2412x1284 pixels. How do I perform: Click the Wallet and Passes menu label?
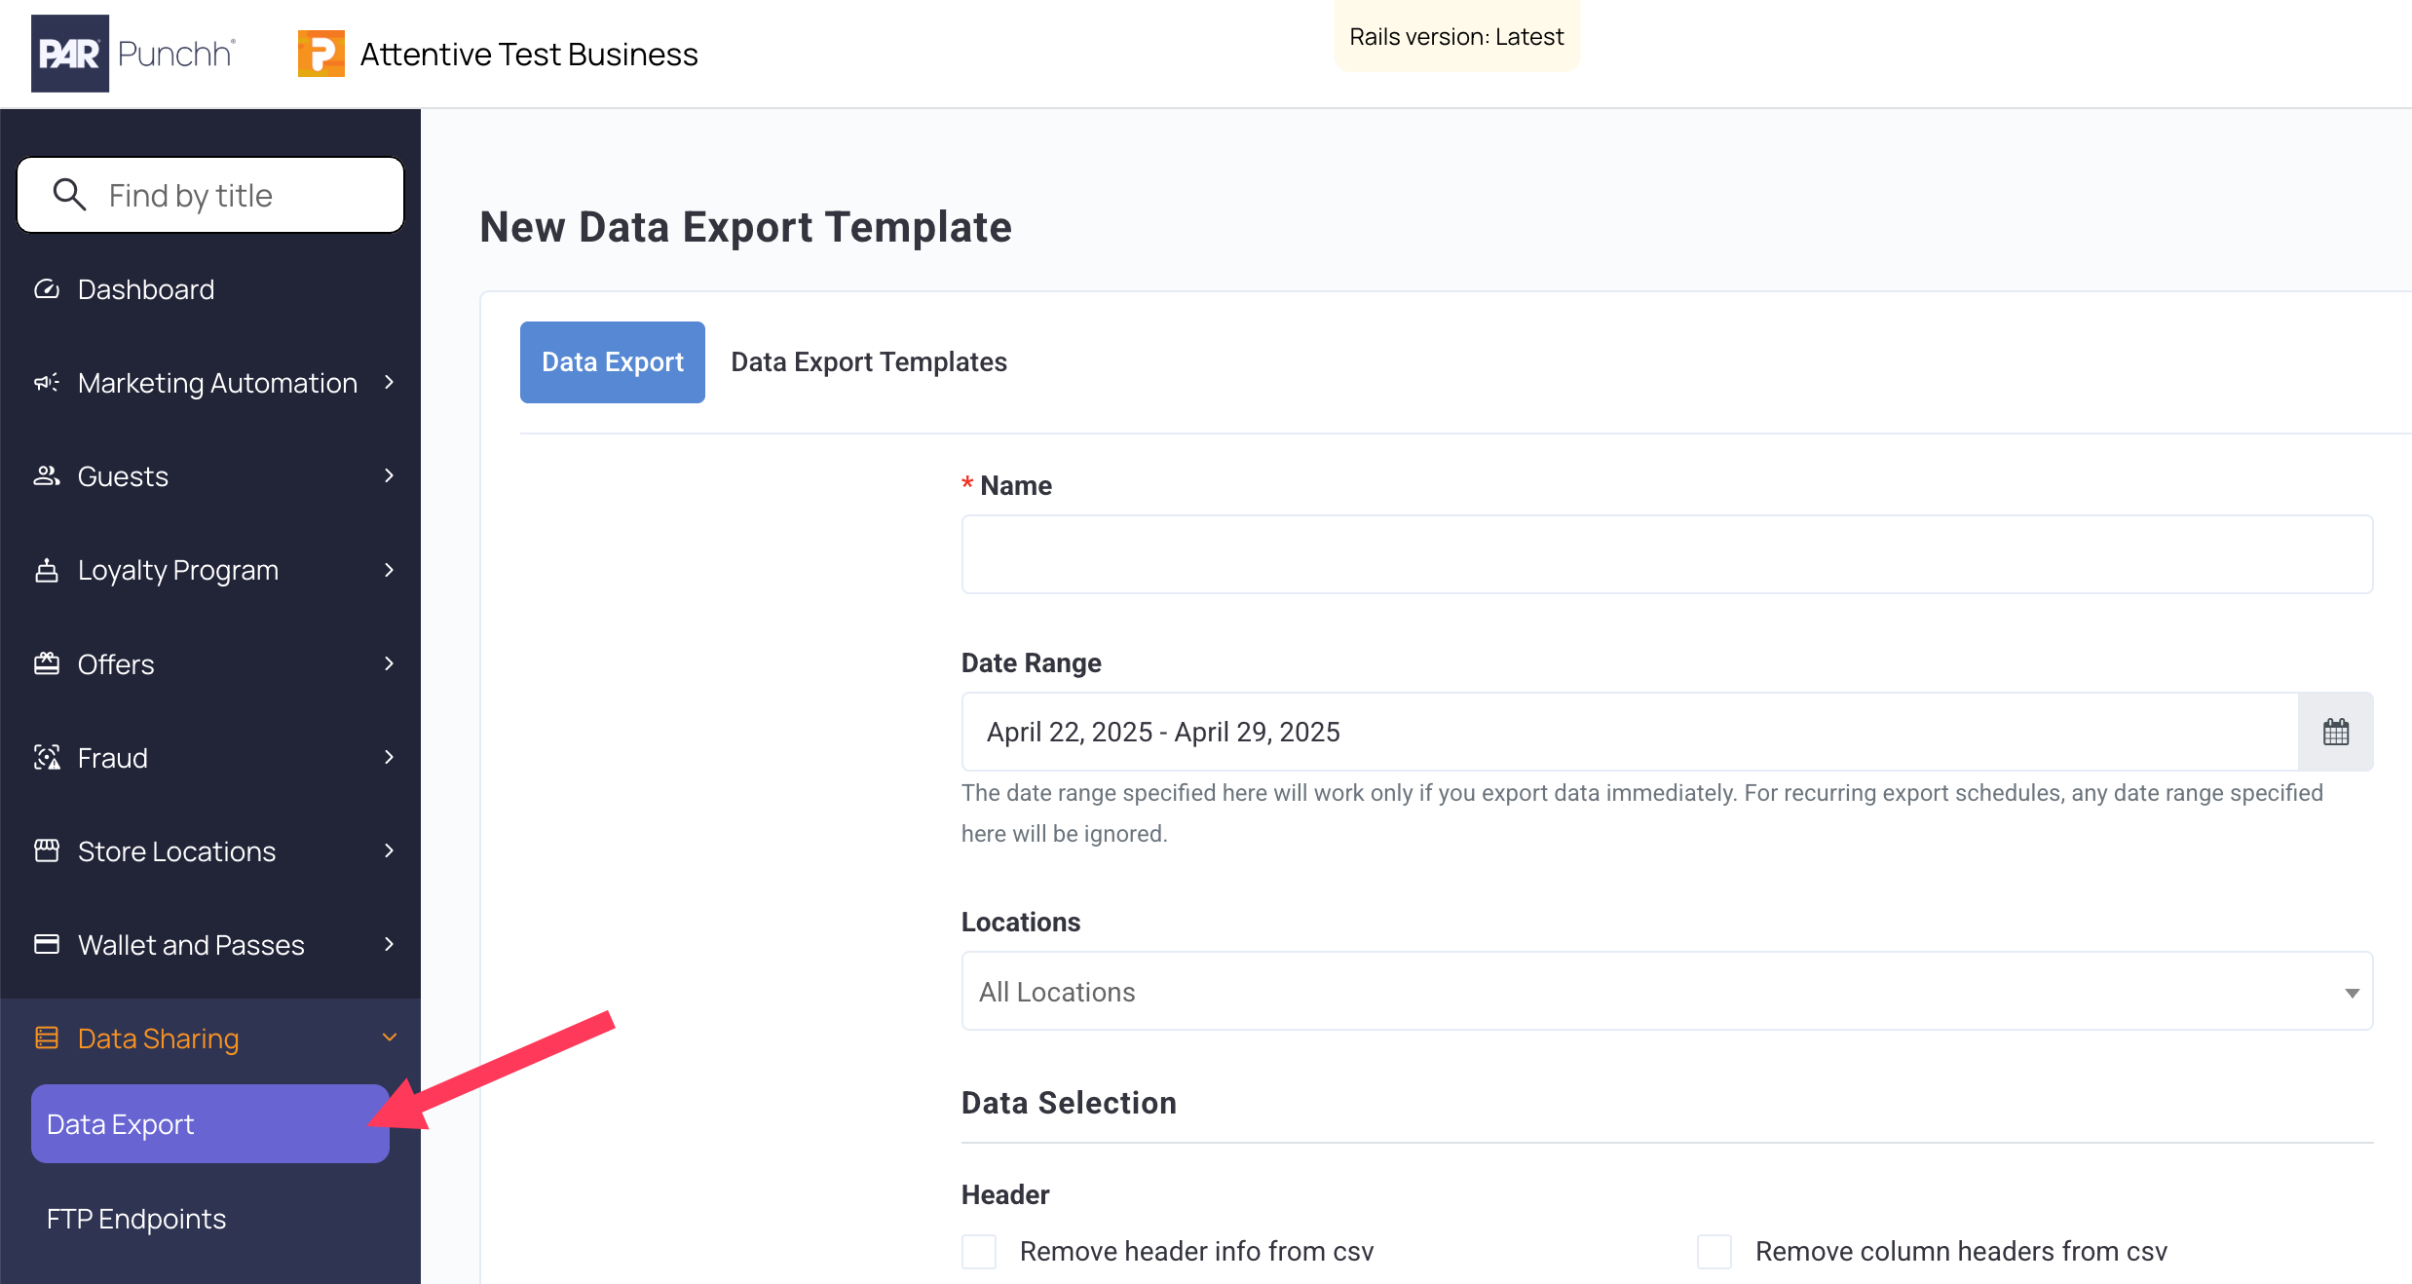191,945
